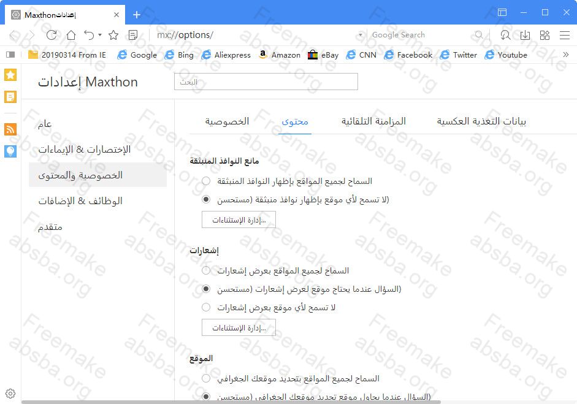This screenshot has width=577, height=404.
Task: Select do not allow popups (recommended)
Action: tap(206, 199)
